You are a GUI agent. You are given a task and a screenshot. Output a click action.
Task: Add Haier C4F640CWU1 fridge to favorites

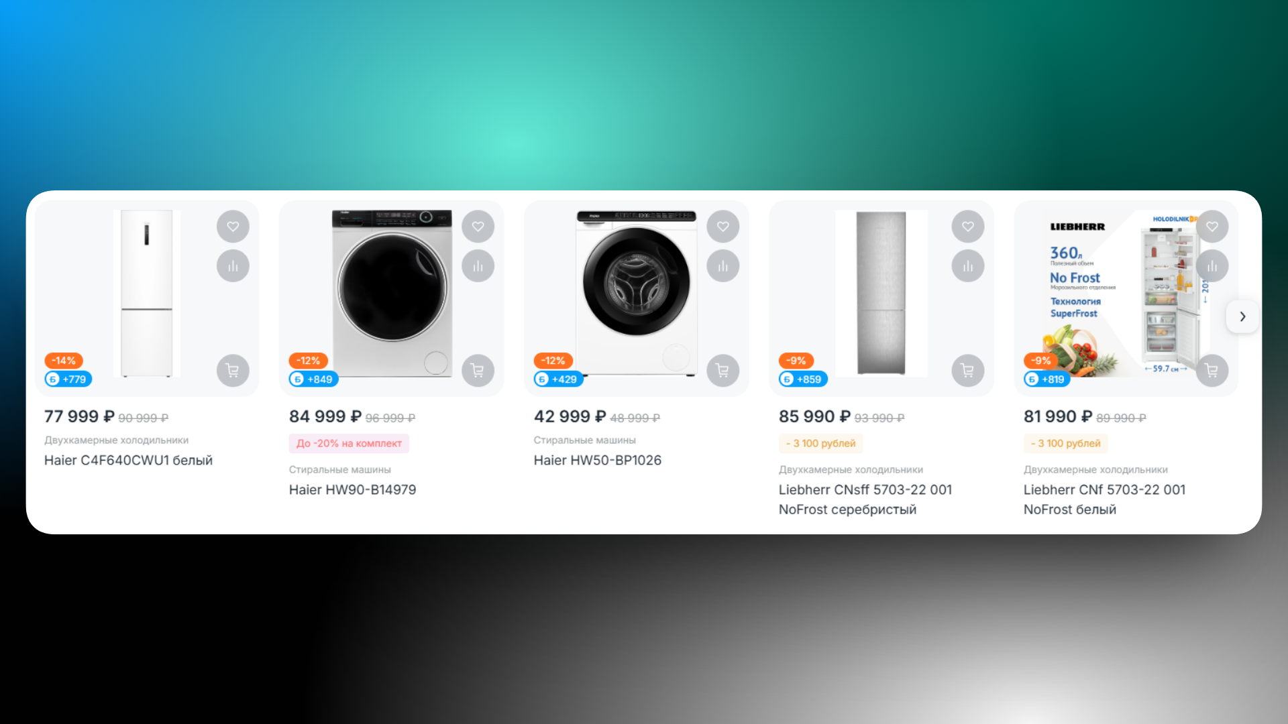tap(233, 227)
